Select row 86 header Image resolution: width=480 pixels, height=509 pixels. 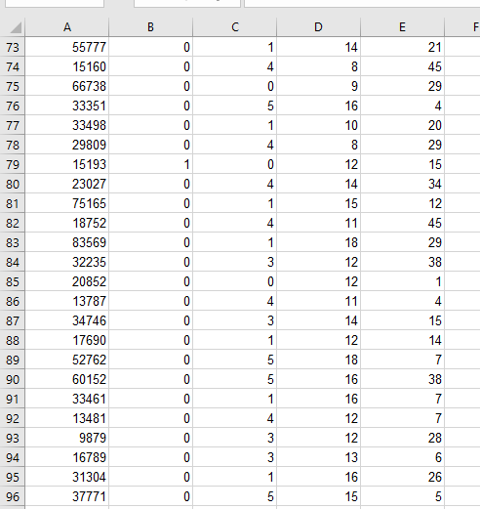(x=13, y=301)
